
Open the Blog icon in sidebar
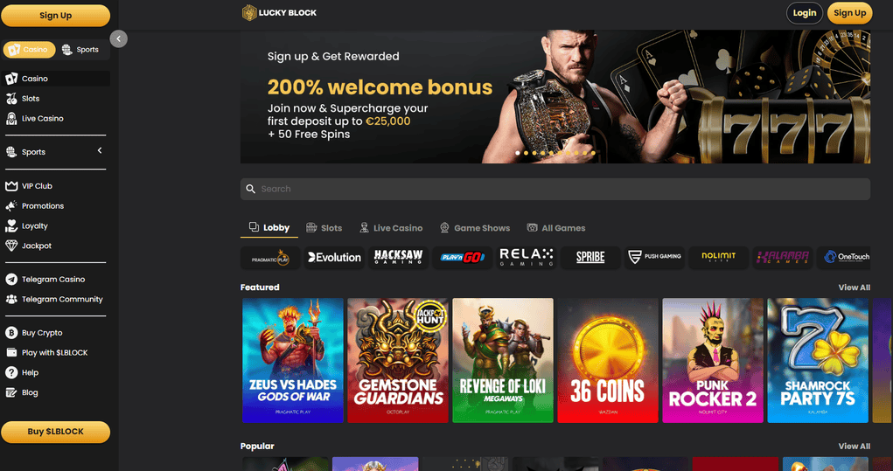tap(11, 392)
